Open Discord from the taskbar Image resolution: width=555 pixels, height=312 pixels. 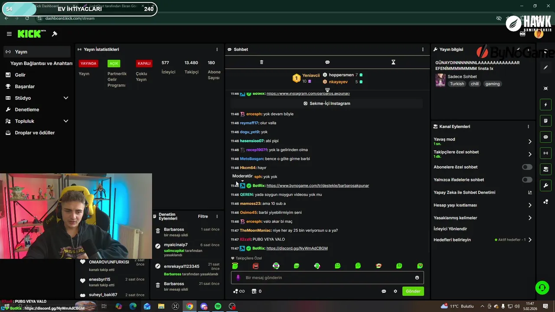[204, 306]
